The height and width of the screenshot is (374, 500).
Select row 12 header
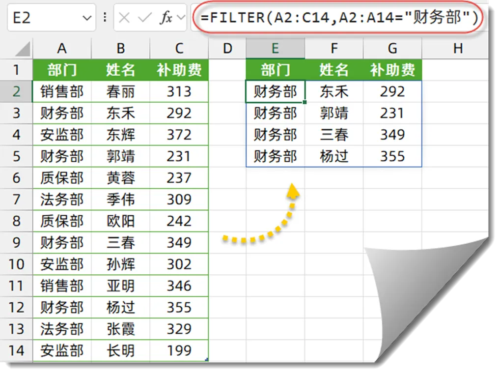[x=16, y=307]
